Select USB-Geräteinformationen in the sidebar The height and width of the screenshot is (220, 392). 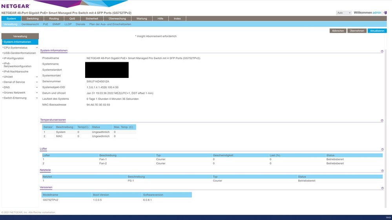(x=20, y=53)
